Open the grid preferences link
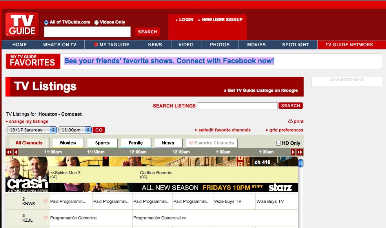386x228 pixels. [286, 130]
